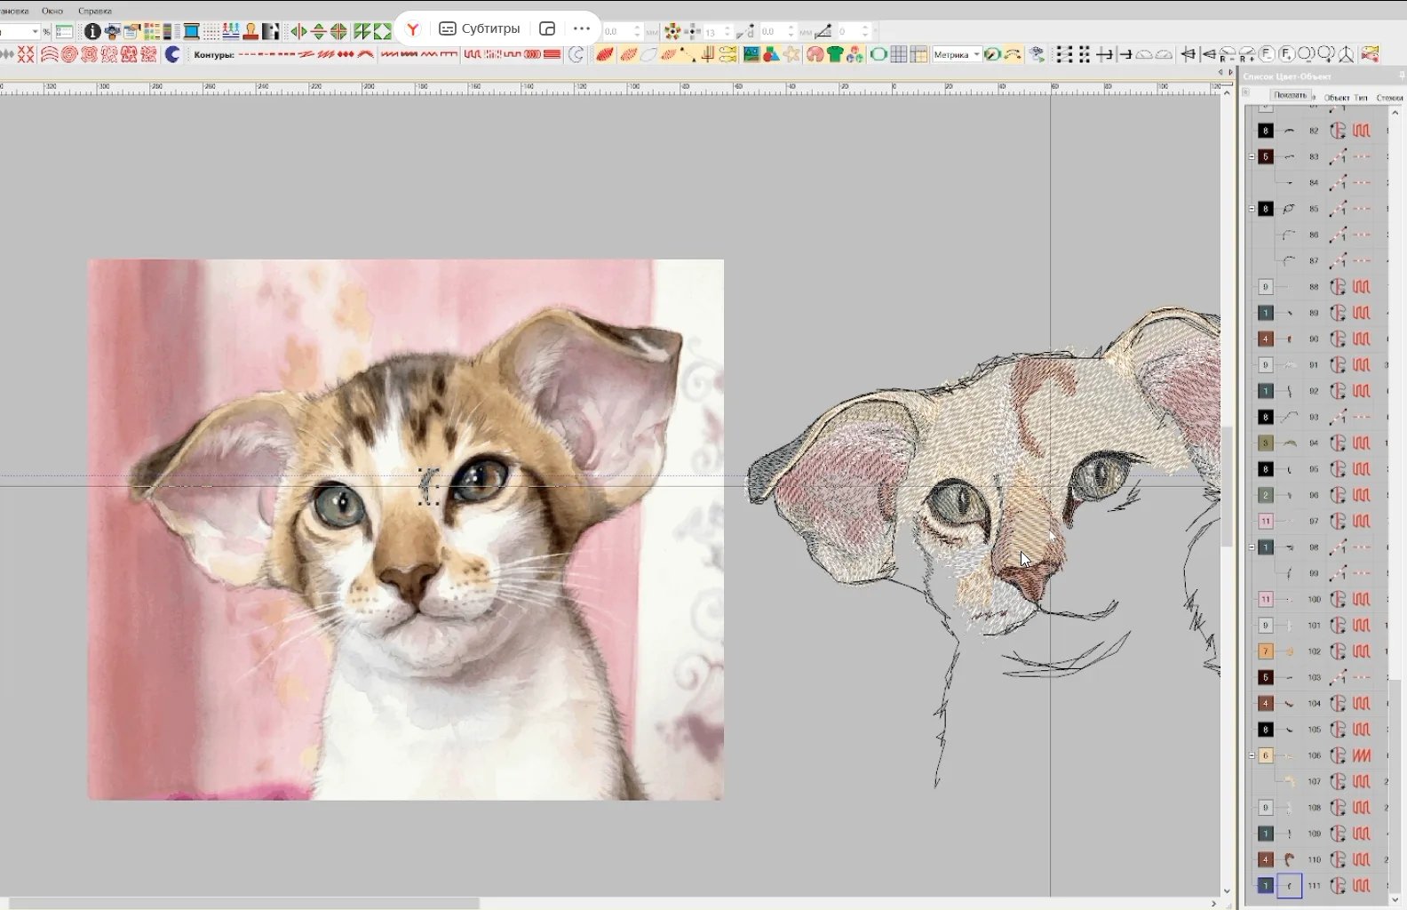Open the Справка menu
The image size is (1407, 910).
tap(95, 11)
